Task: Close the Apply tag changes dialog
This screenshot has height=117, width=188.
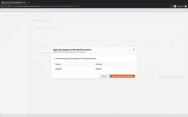Action: (134, 50)
